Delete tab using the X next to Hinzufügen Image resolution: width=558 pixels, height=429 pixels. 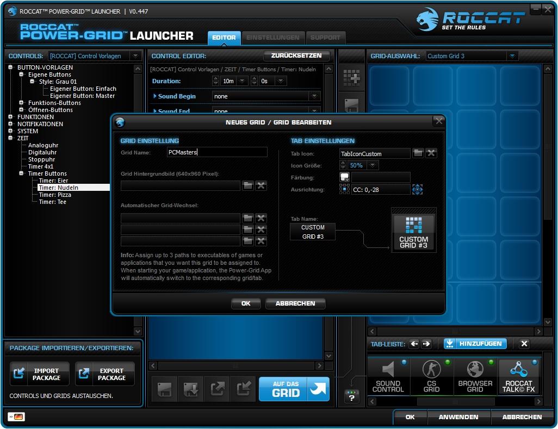pos(524,344)
